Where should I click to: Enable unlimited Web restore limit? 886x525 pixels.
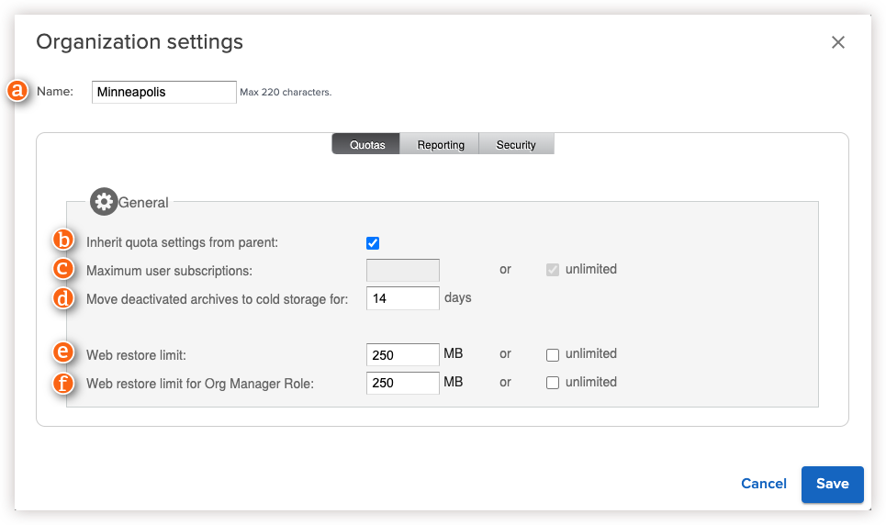click(553, 355)
